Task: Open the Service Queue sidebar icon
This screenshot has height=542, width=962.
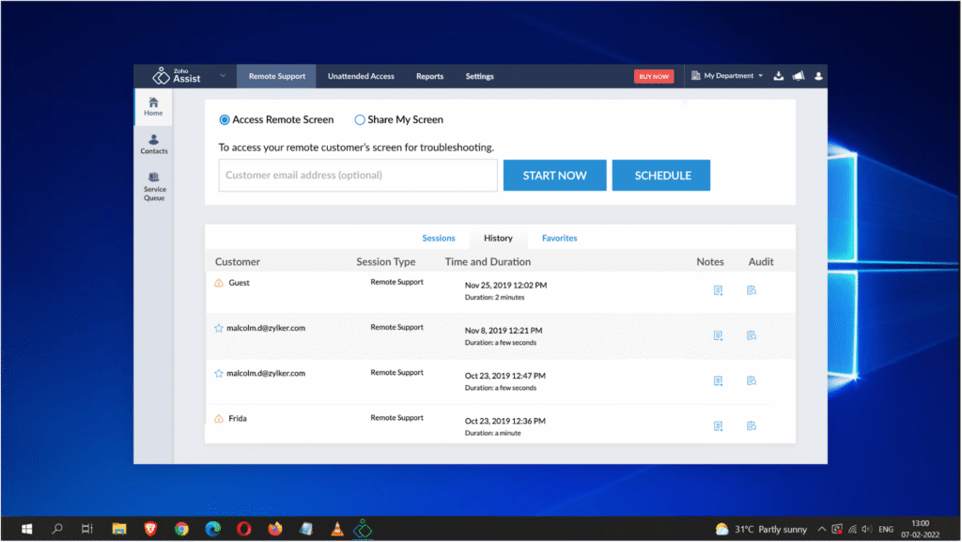Action: point(154,186)
